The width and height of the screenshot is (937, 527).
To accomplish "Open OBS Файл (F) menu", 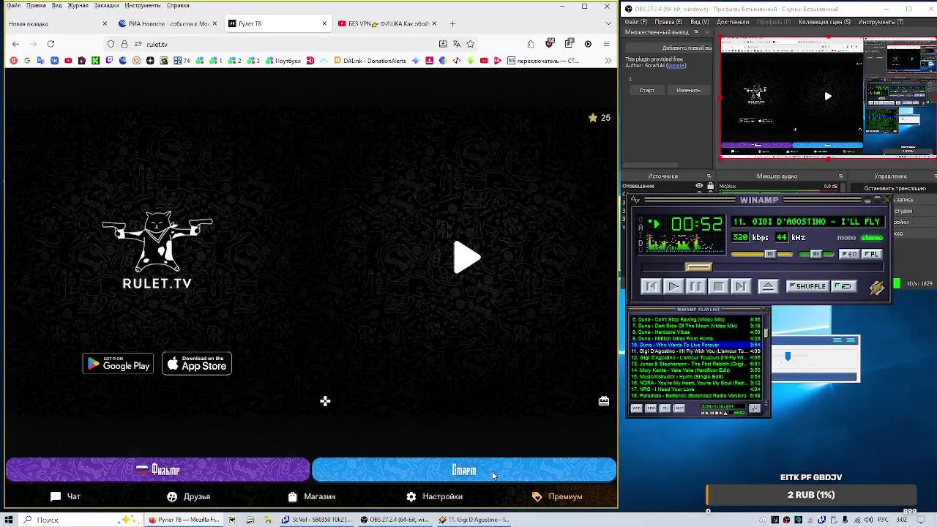I will (635, 22).
